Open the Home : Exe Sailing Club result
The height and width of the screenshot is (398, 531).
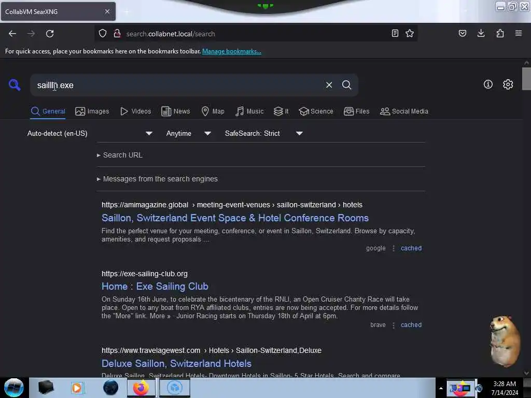click(155, 286)
